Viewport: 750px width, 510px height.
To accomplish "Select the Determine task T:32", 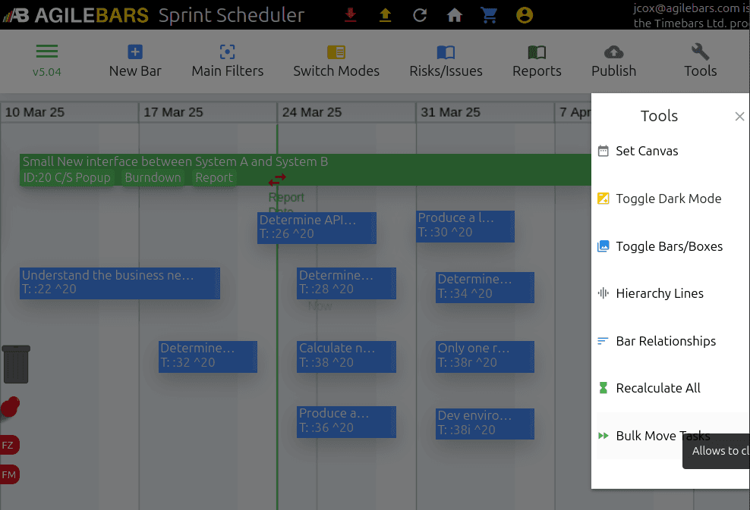I will (x=207, y=356).
